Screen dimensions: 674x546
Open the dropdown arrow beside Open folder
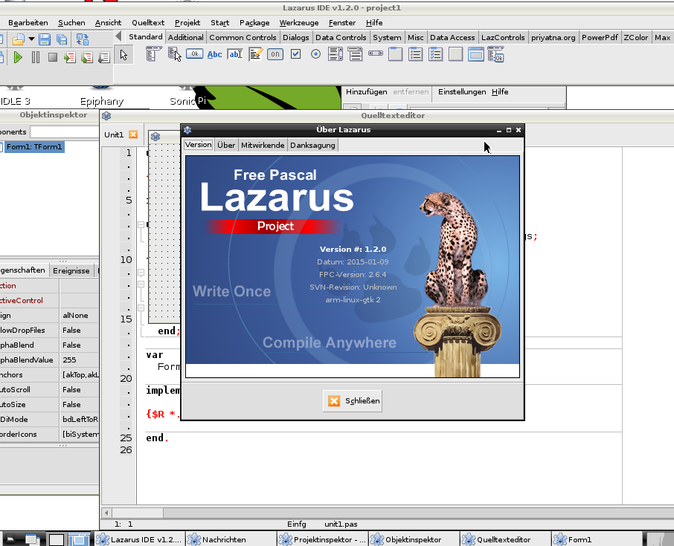click(x=31, y=39)
